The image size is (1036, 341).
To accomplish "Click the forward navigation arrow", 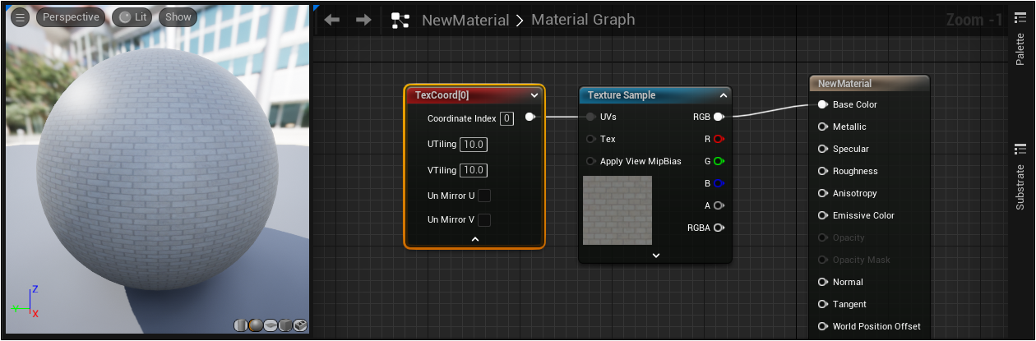I will tap(363, 20).
